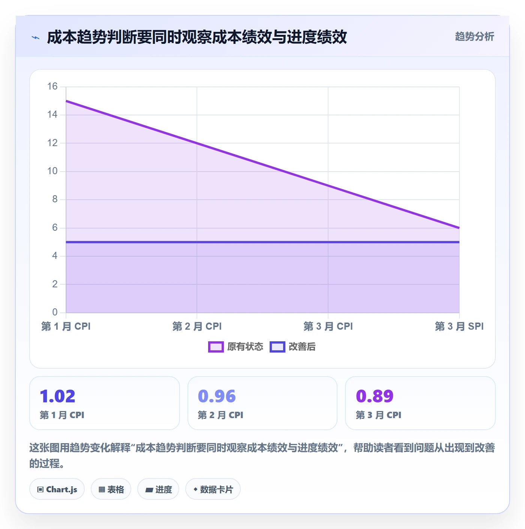Click the 第 2 月 CPI caption under 0.96

(x=220, y=415)
